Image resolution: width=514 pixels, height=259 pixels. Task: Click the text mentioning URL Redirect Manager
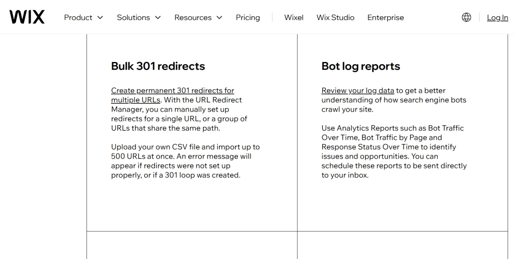coord(179,109)
